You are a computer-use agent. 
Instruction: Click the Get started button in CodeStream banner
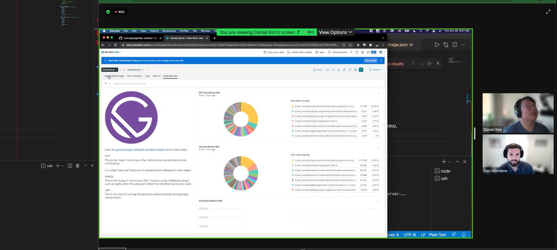click(x=370, y=61)
